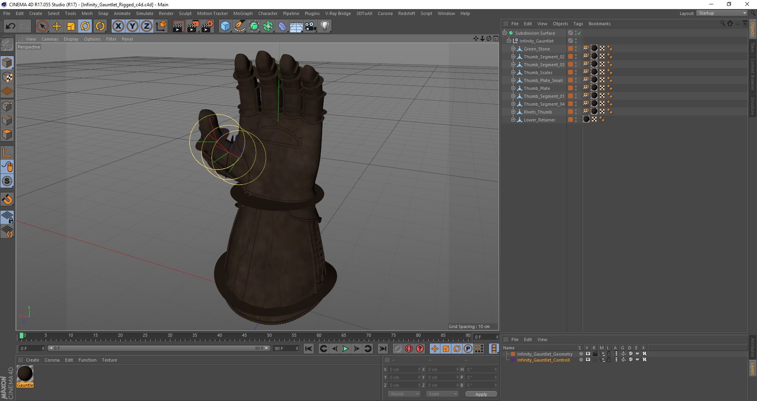Screen dimensions: 757x401
Task: Toggle X-axis lock
Action: coord(118,26)
